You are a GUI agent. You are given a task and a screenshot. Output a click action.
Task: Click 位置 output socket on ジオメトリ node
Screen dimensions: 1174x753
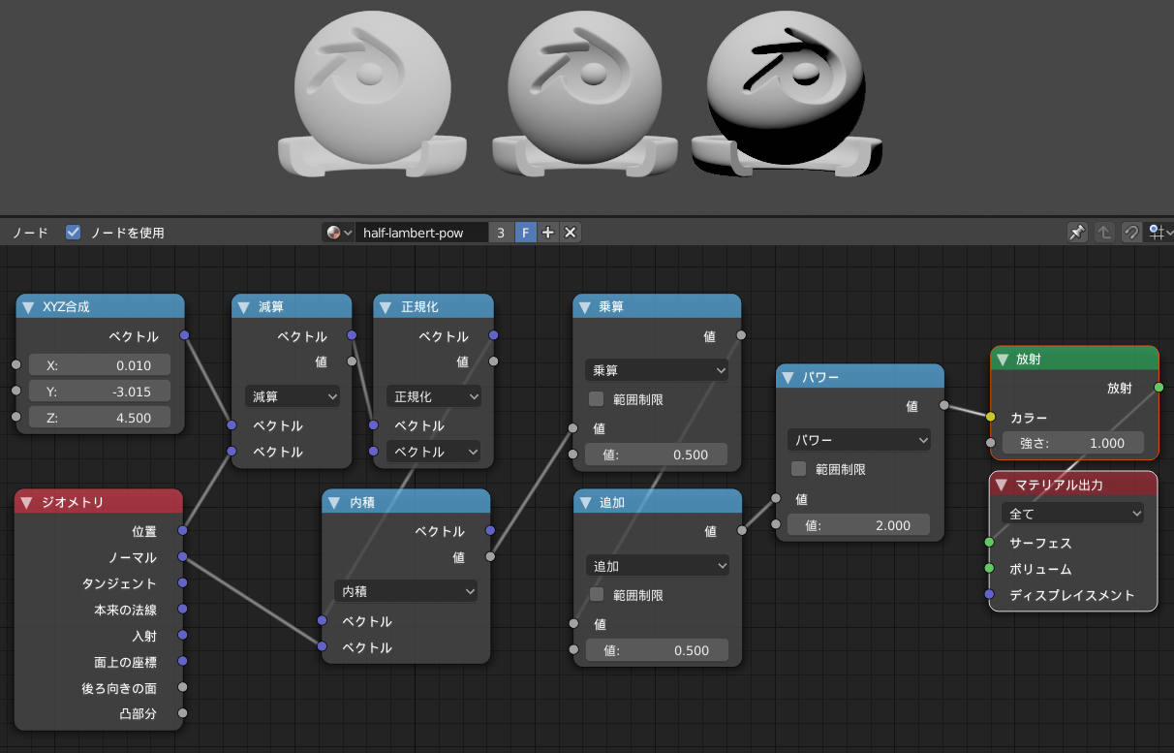pyautogui.click(x=183, y=531)
